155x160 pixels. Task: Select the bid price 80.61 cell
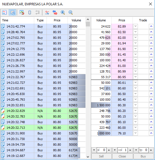tap(122, 83)
